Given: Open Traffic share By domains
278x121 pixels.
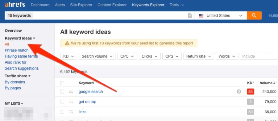Looking at the screenshot, I should pyautogui.click(x=15, y=82).
